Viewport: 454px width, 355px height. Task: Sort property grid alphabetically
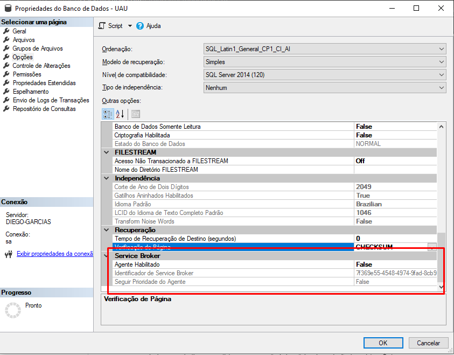point(120,114)
